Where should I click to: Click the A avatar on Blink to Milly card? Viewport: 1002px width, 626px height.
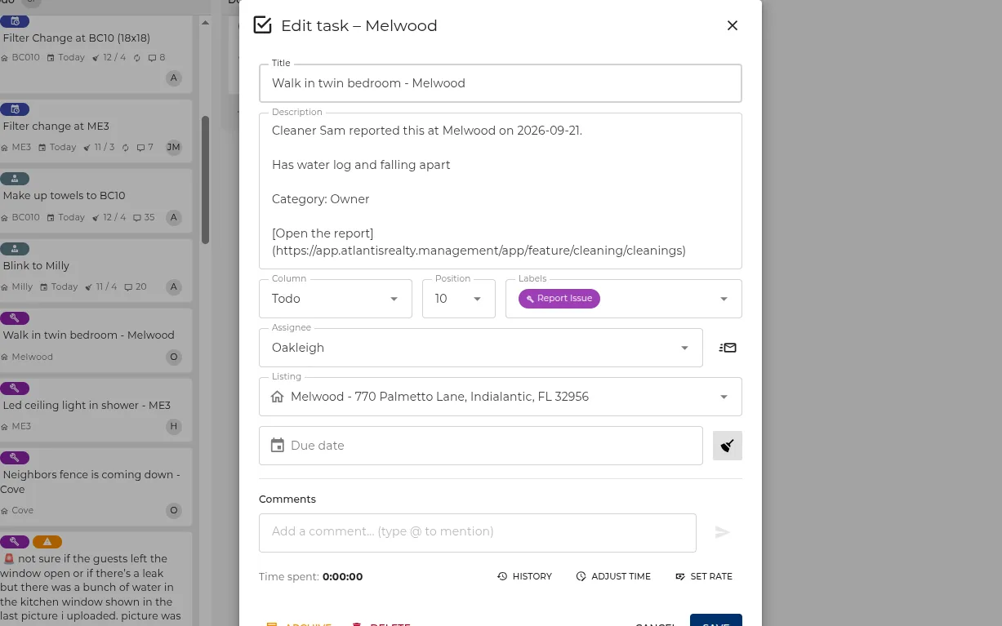coord(173,287)
